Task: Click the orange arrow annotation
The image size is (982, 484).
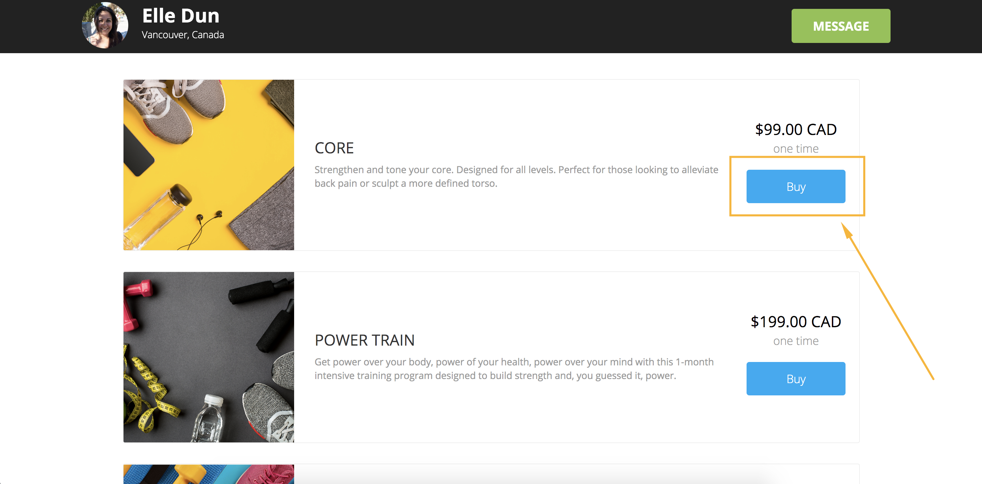Action: tap(887, 301)
